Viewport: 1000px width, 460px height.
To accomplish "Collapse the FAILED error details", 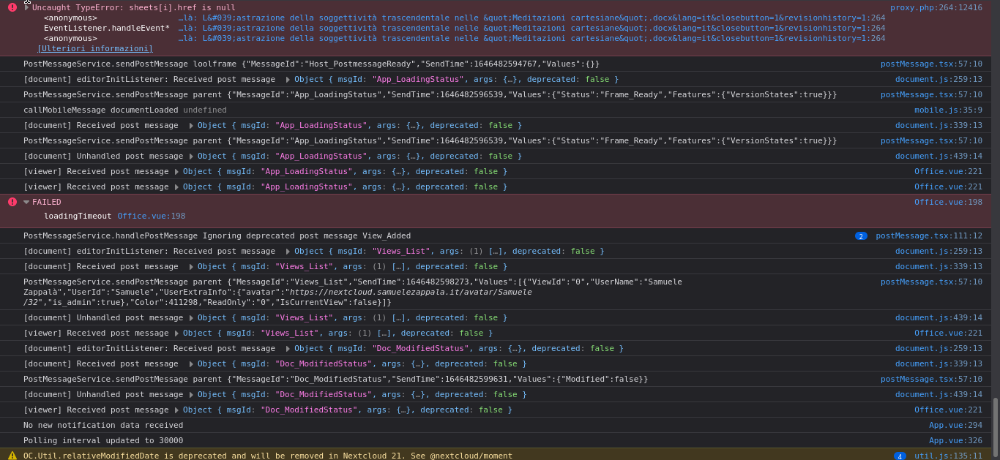I will [x=26, y=202].
